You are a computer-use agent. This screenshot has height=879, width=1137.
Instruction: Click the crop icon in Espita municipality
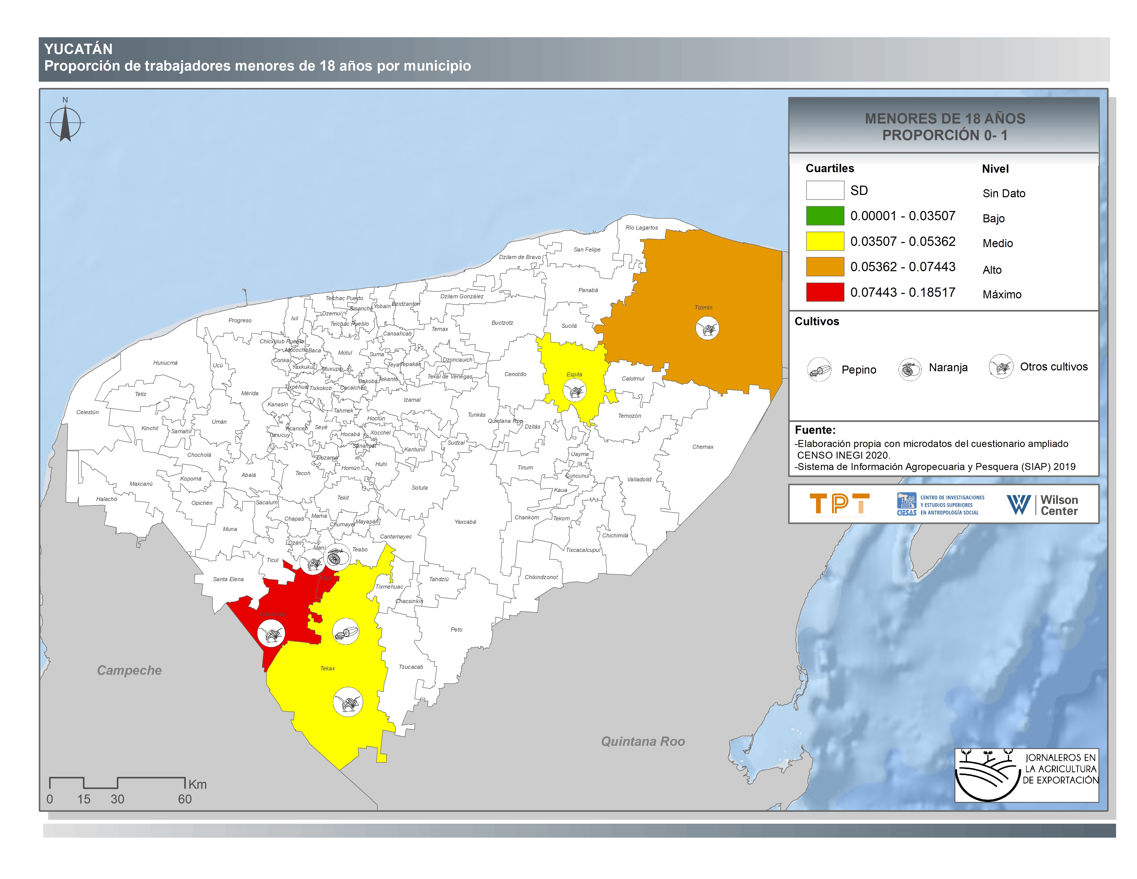[x=575, y=391]
